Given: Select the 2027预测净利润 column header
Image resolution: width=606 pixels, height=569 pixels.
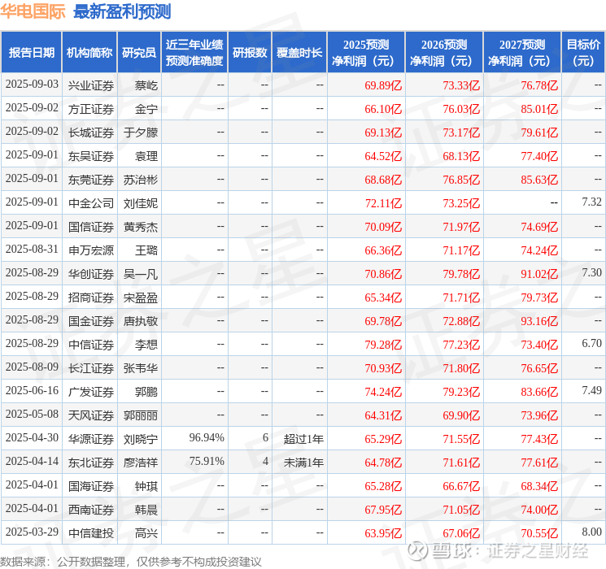Looking at the screenshot, I should tap(522, 53).
